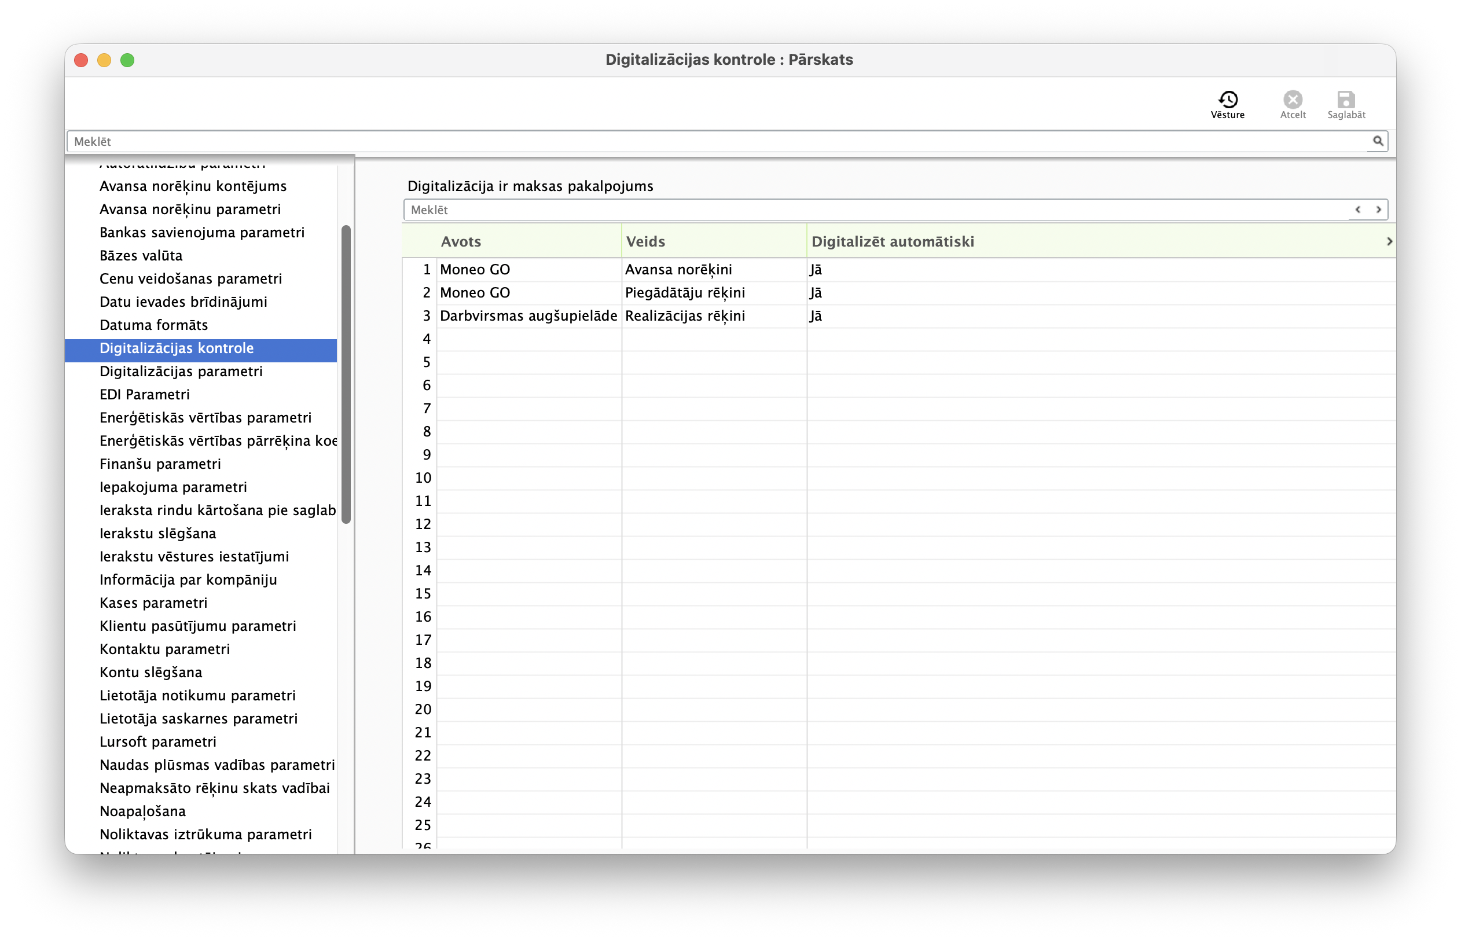Click the Saglabāt save icon
This screenshot has height=940, width=1461.
[1346, 104]
